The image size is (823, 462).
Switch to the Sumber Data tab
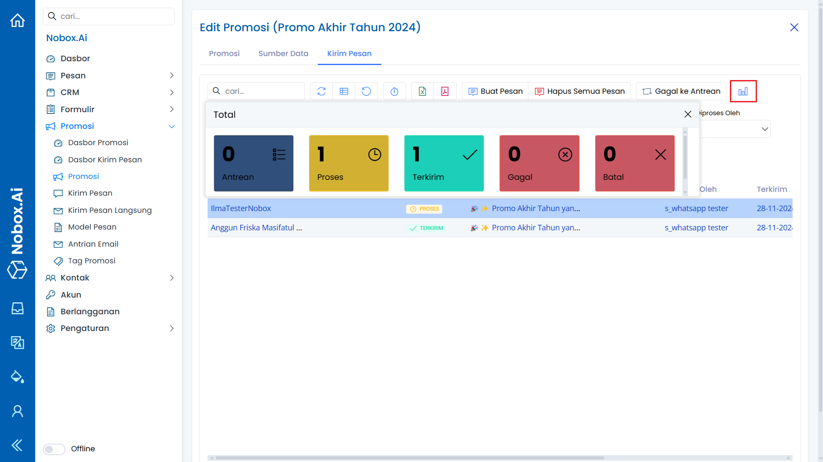click(283, 54)
